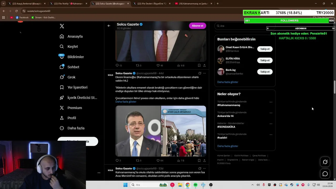Share the top tweet
Screen dimensions: 336x189
[204, 65]
